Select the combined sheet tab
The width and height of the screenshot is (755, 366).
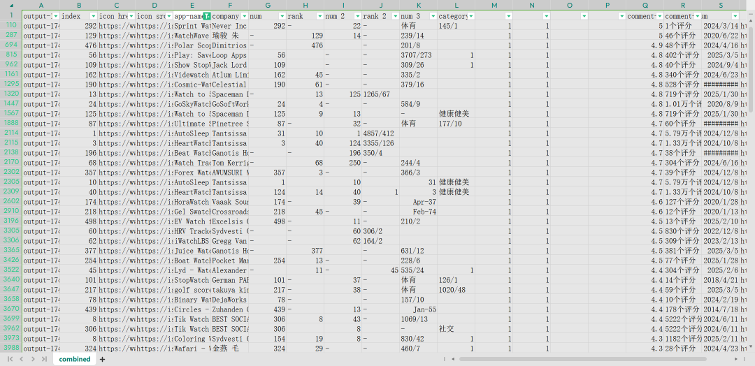point(75,359)
